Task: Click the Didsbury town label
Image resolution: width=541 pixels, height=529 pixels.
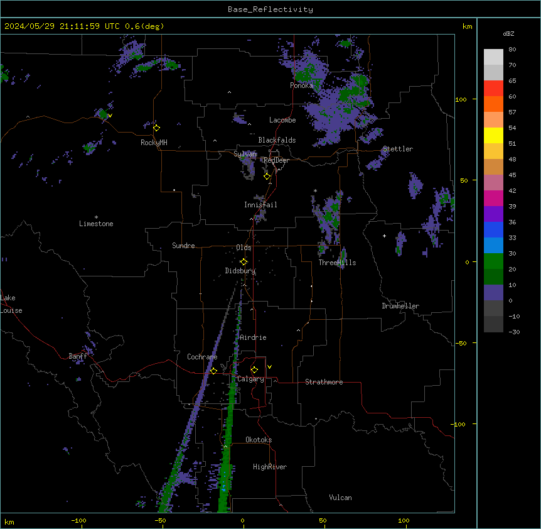Action: (x=240, y=271)
